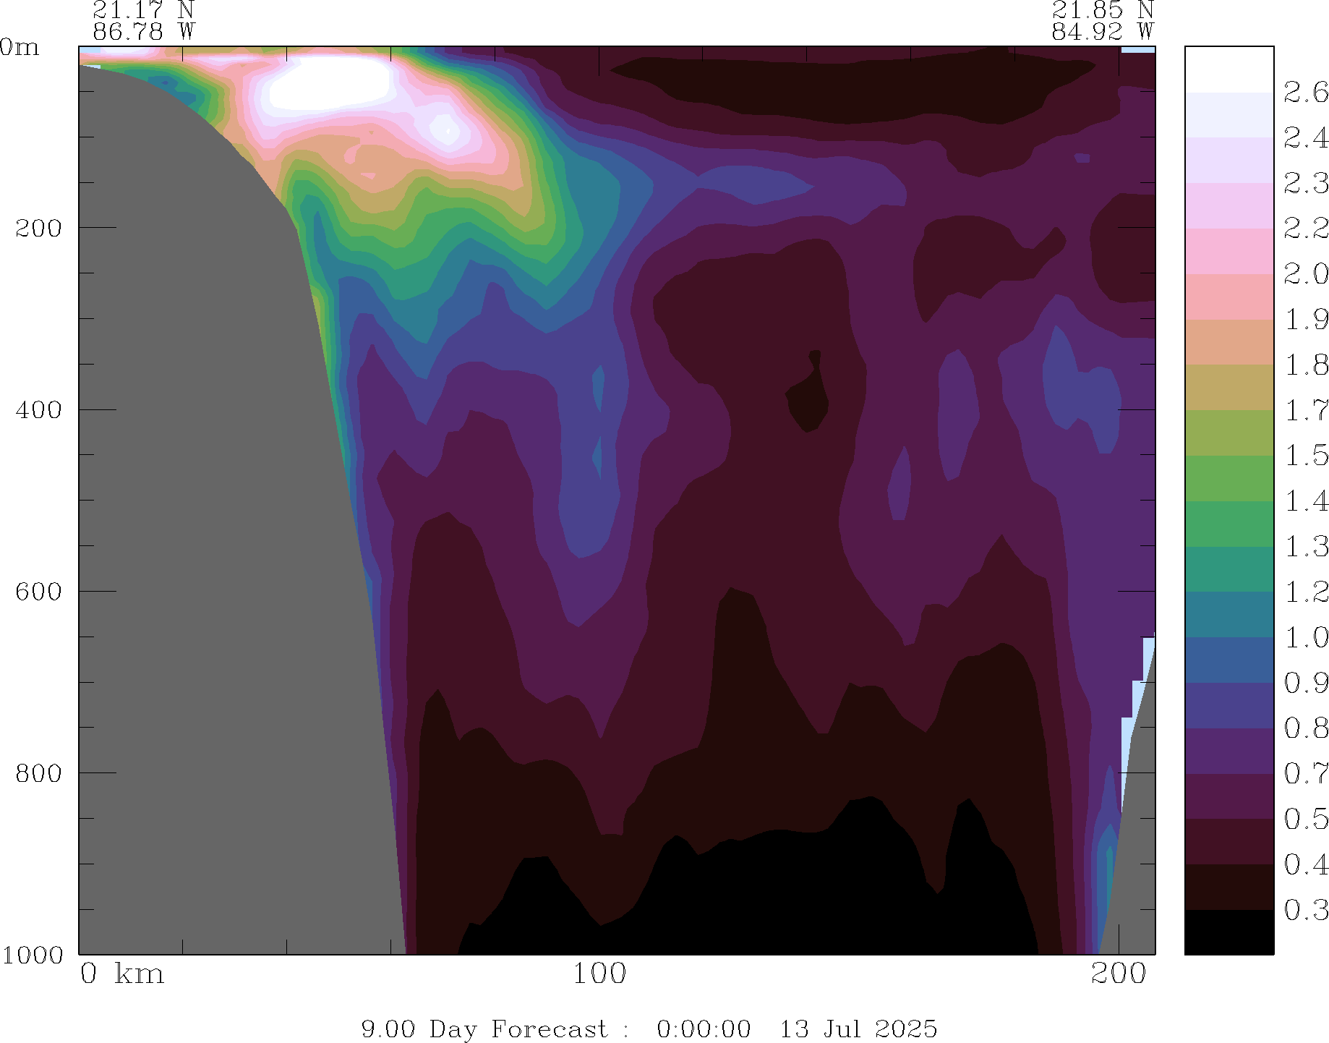The height and width of the screenshot is (1043, 1329).
Task: Select the 600 depth axis label
Action: pos(38,591)
